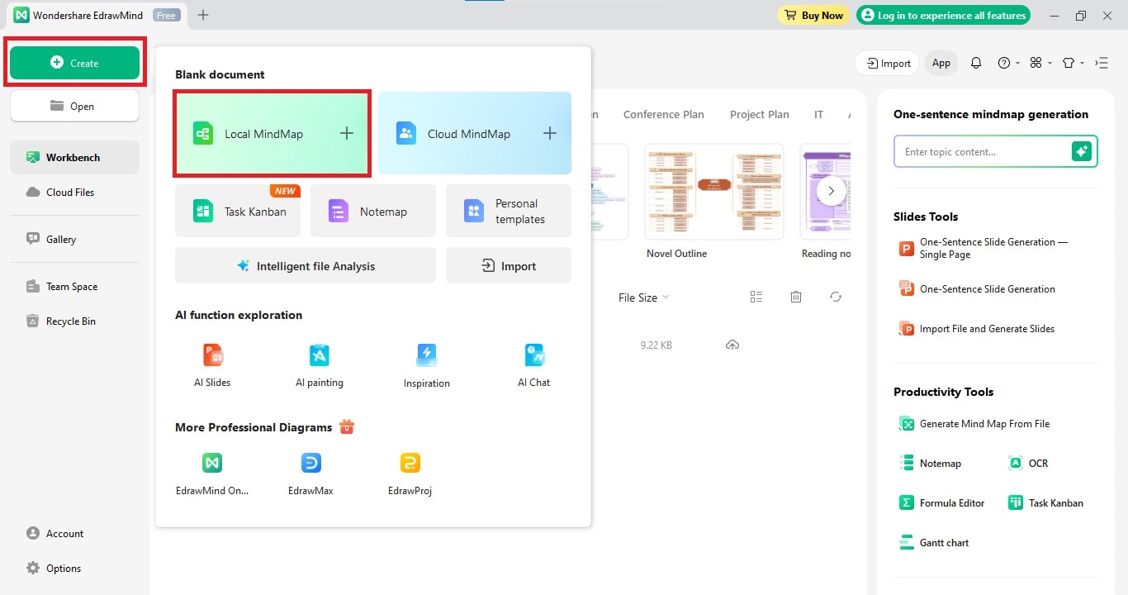Screen dimensions: 1128x595
Task: Click the AI generate sparkle button
Action: coord(1082,151)
